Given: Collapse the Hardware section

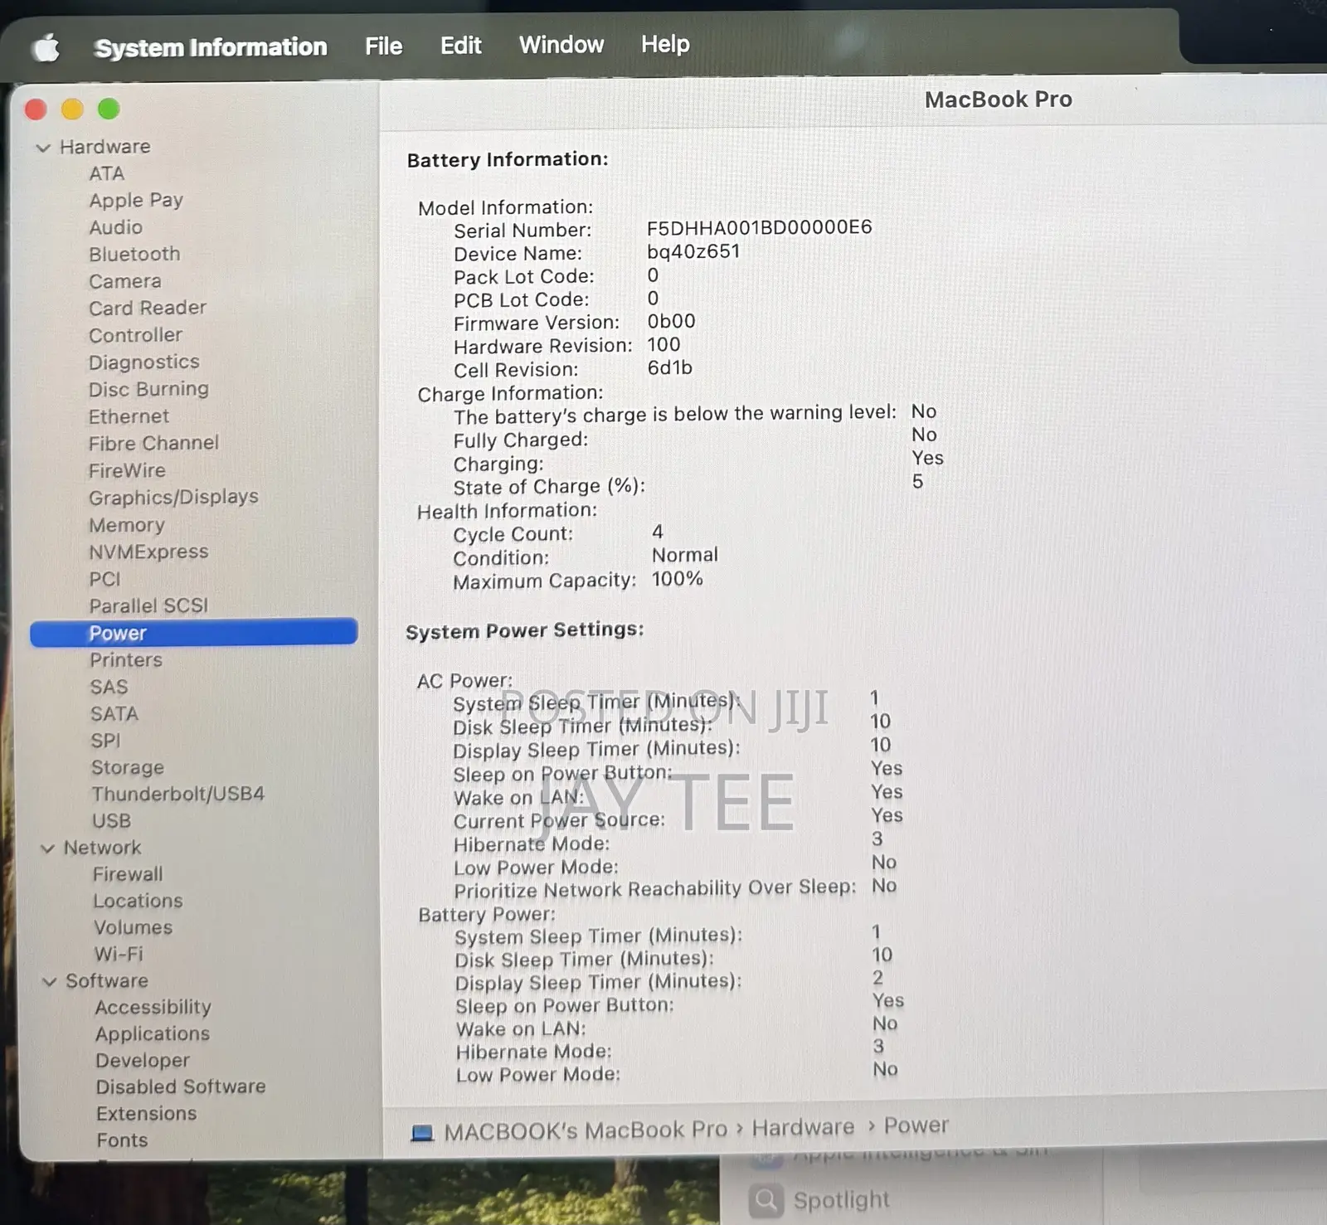Looking at the screenshot, I should tap(43, 148).
